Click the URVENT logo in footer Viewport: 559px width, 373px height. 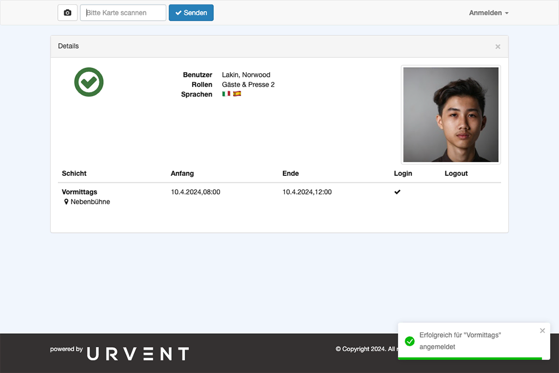[x=138, y=354]
